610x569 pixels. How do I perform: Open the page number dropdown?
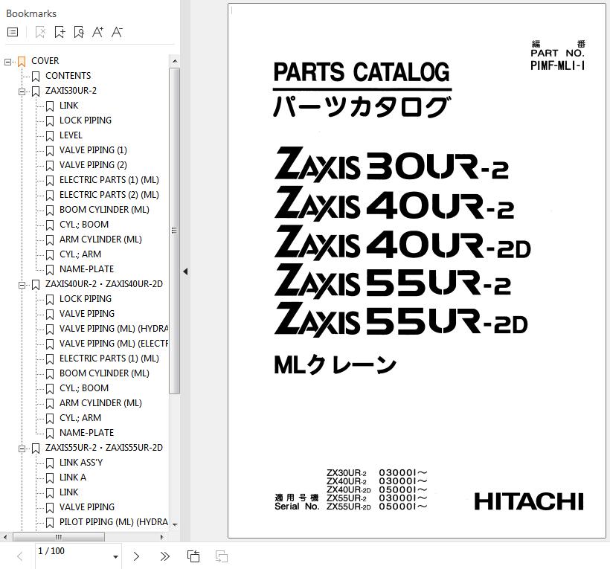[x=115, y=556]
